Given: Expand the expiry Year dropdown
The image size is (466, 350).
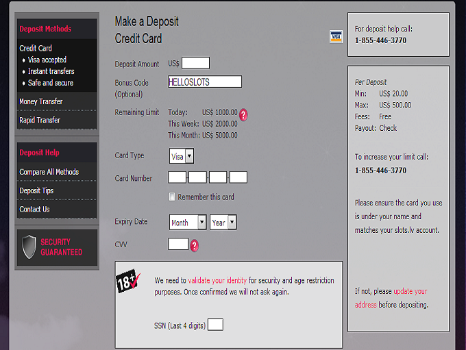Looking at the screenshot, I should point(223,222).
